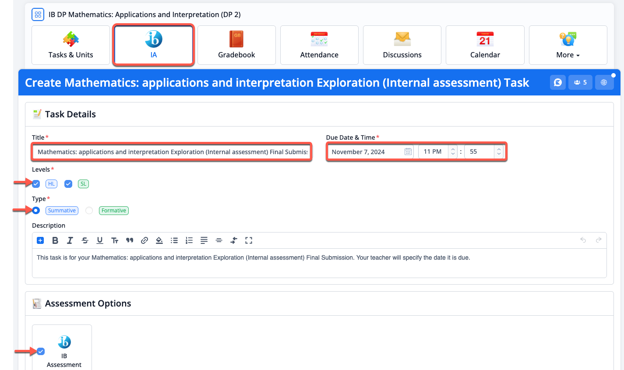Disable the IB Assessment option checkbox
This screenshot has width=624, height=370.
click(x=41, y=351)
